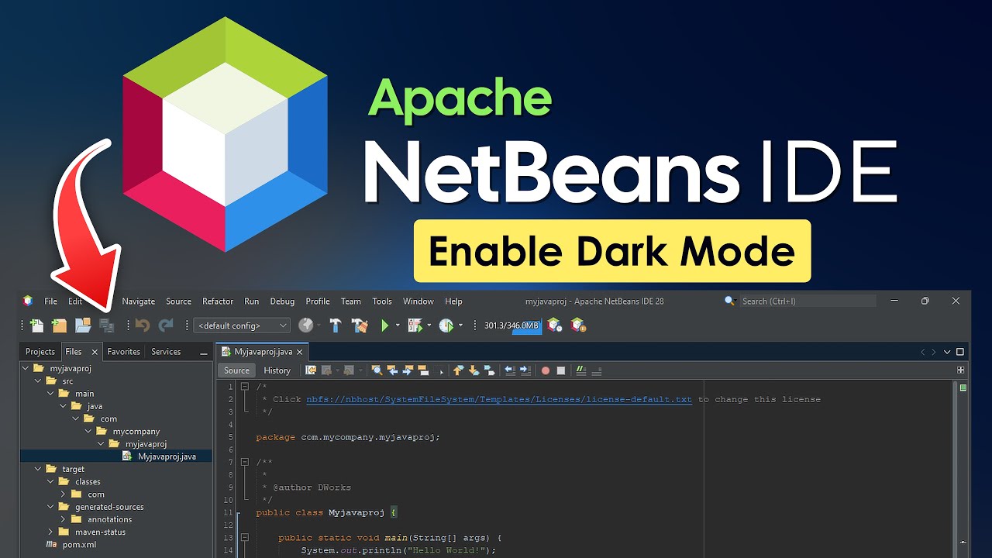
Task: Expand the annotations folder
Action: point(63,519)
